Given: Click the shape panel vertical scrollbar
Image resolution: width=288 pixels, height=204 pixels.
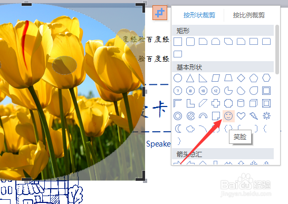Looking at the screenshot, I should [x=277, y=49].
